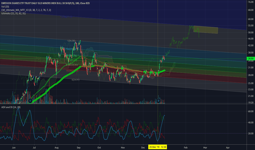Screen dimensions: 255x150
Task: Click Apr on the time axis
Action: (x=228, y=148)
